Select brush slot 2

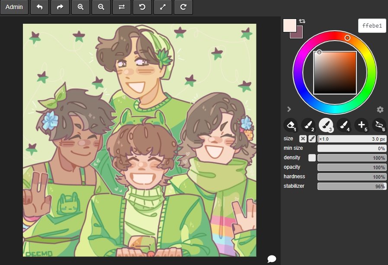308,125
